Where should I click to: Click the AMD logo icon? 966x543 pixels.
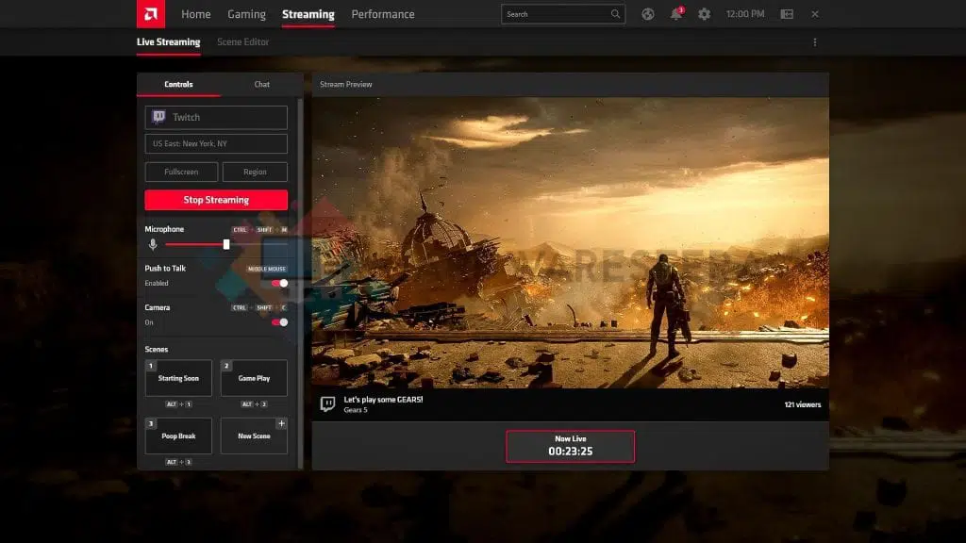click(x=150, y=13)
